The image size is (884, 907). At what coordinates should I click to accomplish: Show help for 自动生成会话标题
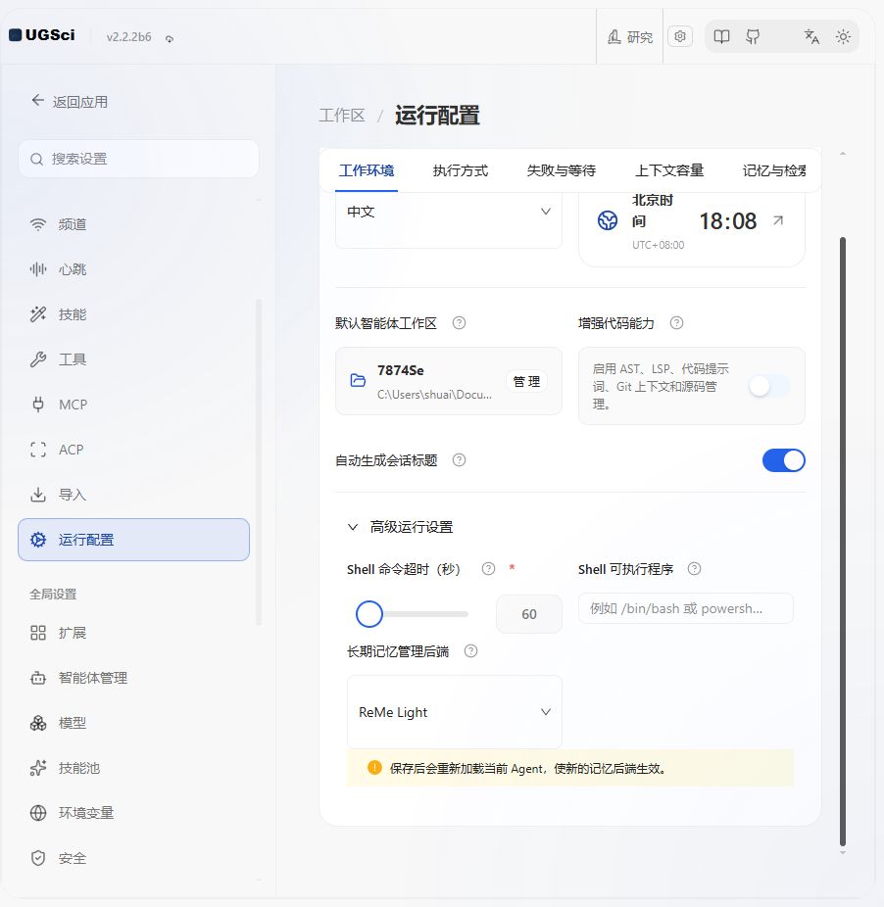(459, 460)
